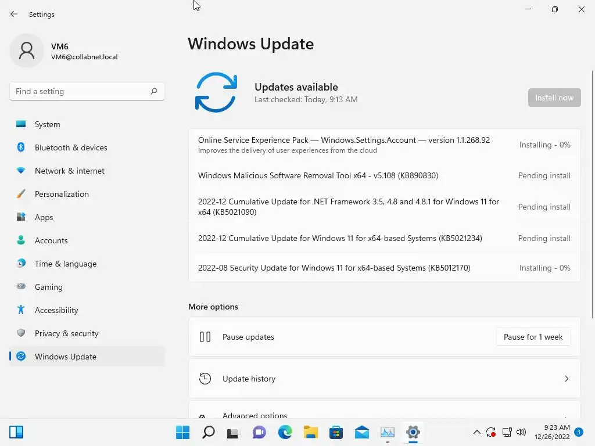Click the page vertical scrollbar

coord(593,194)
